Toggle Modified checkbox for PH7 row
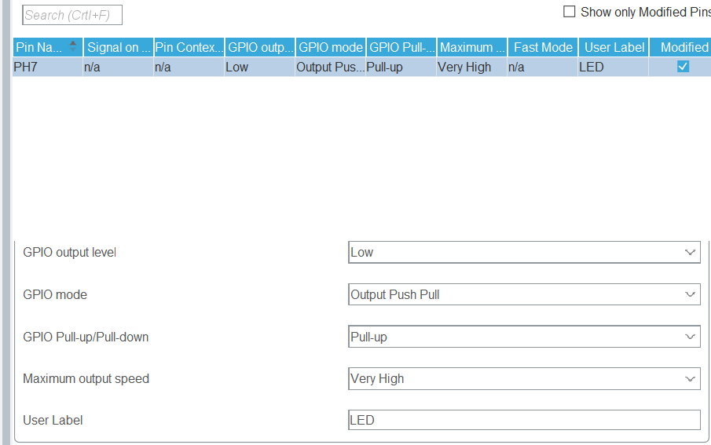Screen dimensions: 711x445 click(683, 67)
